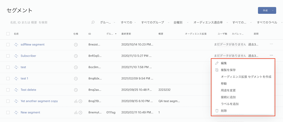
Task: Click the 名前 column header
Action: [16, 34]
